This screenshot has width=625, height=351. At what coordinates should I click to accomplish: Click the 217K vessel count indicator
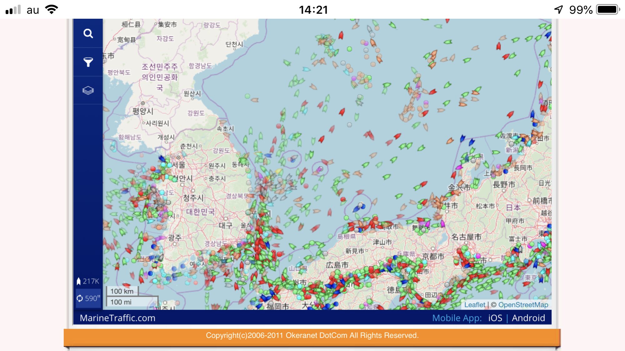[x=88, y=281]
